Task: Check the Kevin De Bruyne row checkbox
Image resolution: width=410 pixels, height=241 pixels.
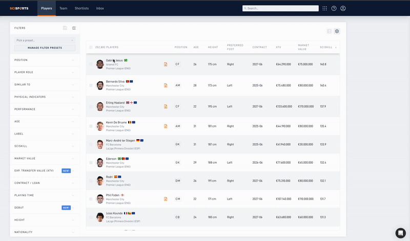Action: 91,126
